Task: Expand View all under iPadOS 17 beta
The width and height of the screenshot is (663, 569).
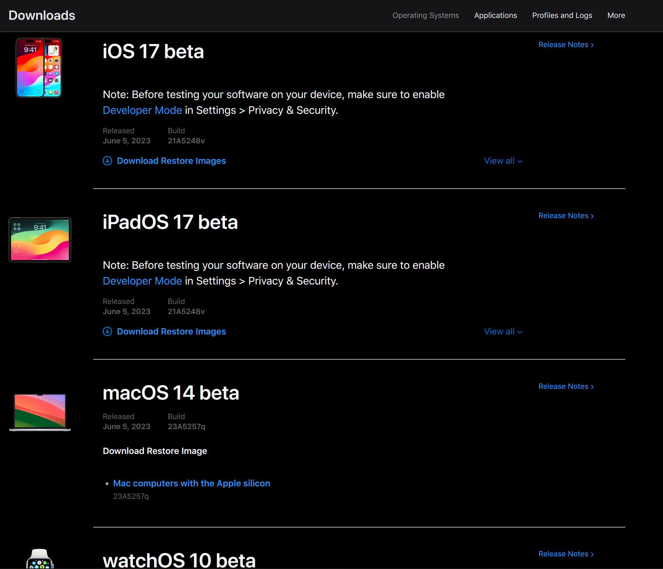Action: 503,331
